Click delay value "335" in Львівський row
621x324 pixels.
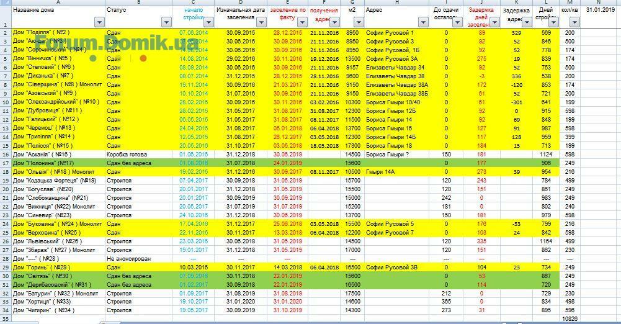(481, 241)
